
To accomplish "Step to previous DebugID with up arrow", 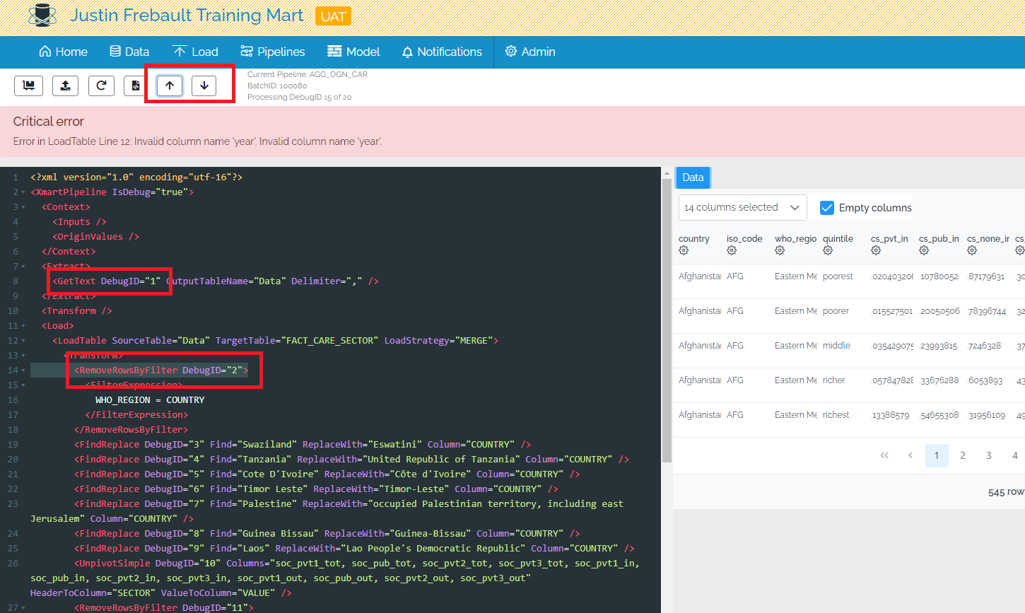I will coord(170,86).
